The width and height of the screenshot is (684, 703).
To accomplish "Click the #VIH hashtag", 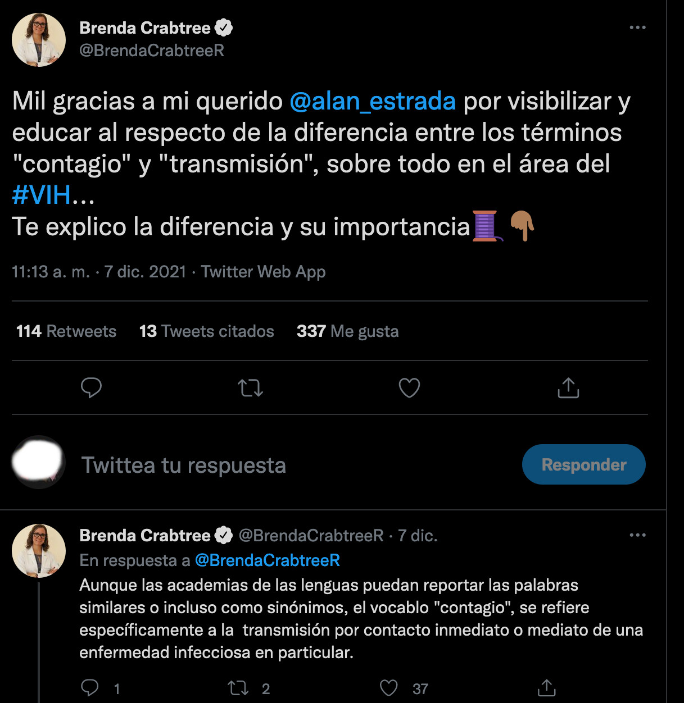I will click(x=42, y=195).
